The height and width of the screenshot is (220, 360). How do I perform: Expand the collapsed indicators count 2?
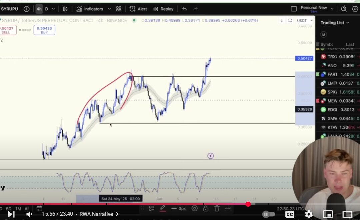coord(2,40)
